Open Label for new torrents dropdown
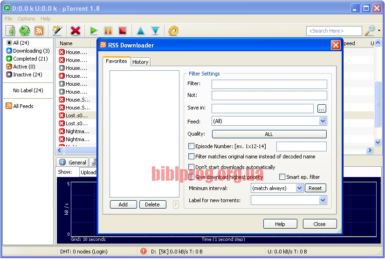Viewport: 385px width, 259px height. (x=289, y=200)
